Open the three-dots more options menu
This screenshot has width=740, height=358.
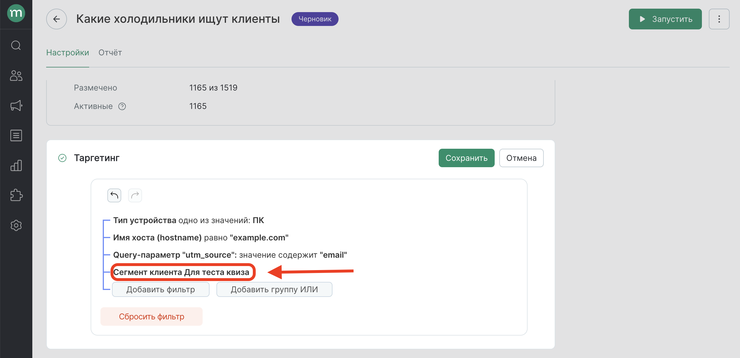[719, 19]
